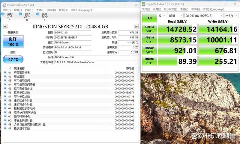240x144 pixels.
Task: Click status dot for 09 主机写命令计数
Action: click(x=5, y=104)
